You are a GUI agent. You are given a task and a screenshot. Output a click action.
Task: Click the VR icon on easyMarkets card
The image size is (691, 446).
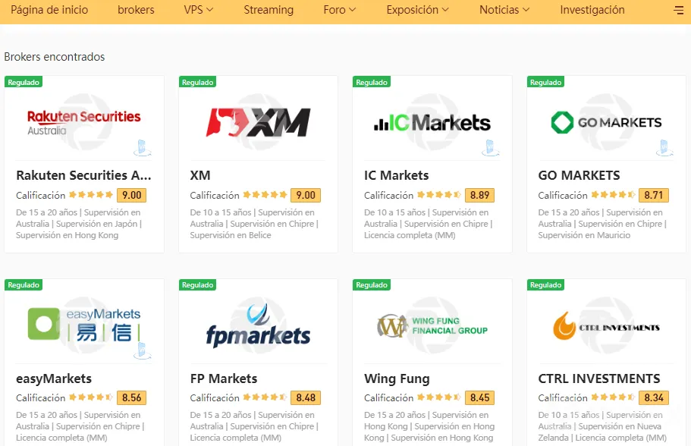pyautogui.click(x=143, y=350)
